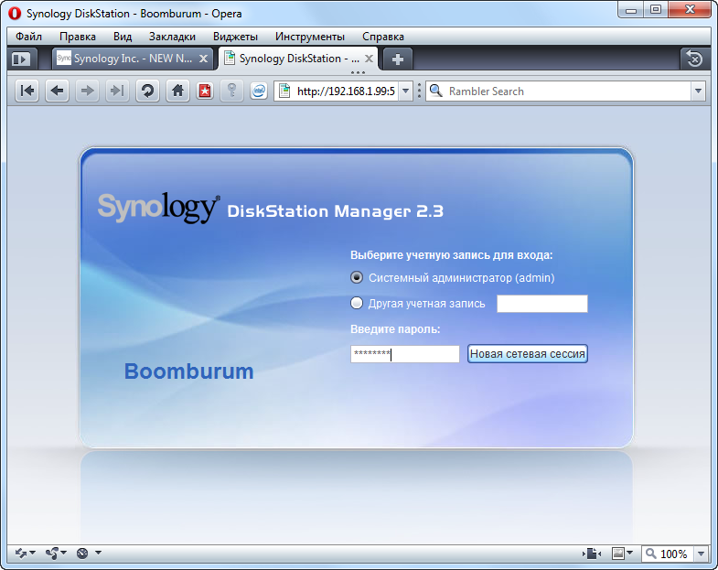This screenshot has height=570, width=718.
Task: Click into the password field
Action: tap(405, 354)
